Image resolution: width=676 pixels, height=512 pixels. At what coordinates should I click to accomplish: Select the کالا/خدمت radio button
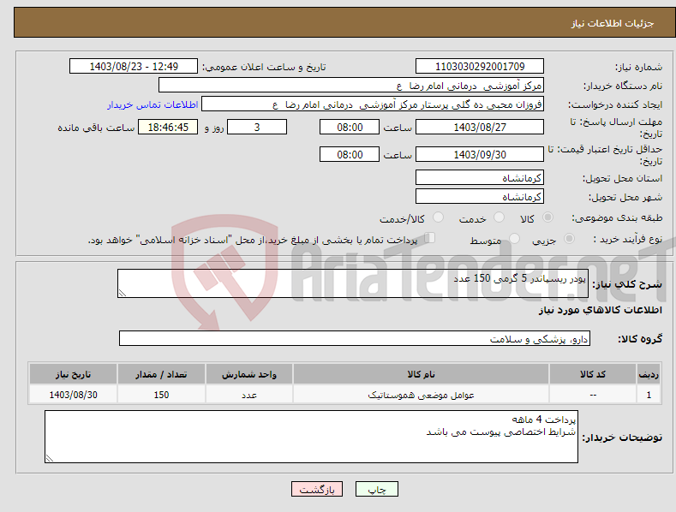438,217
